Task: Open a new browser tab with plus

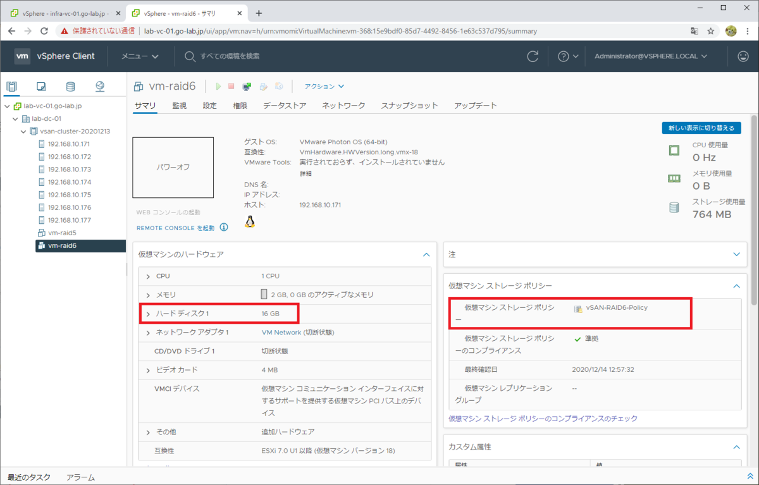Action: tap(259, 13)
